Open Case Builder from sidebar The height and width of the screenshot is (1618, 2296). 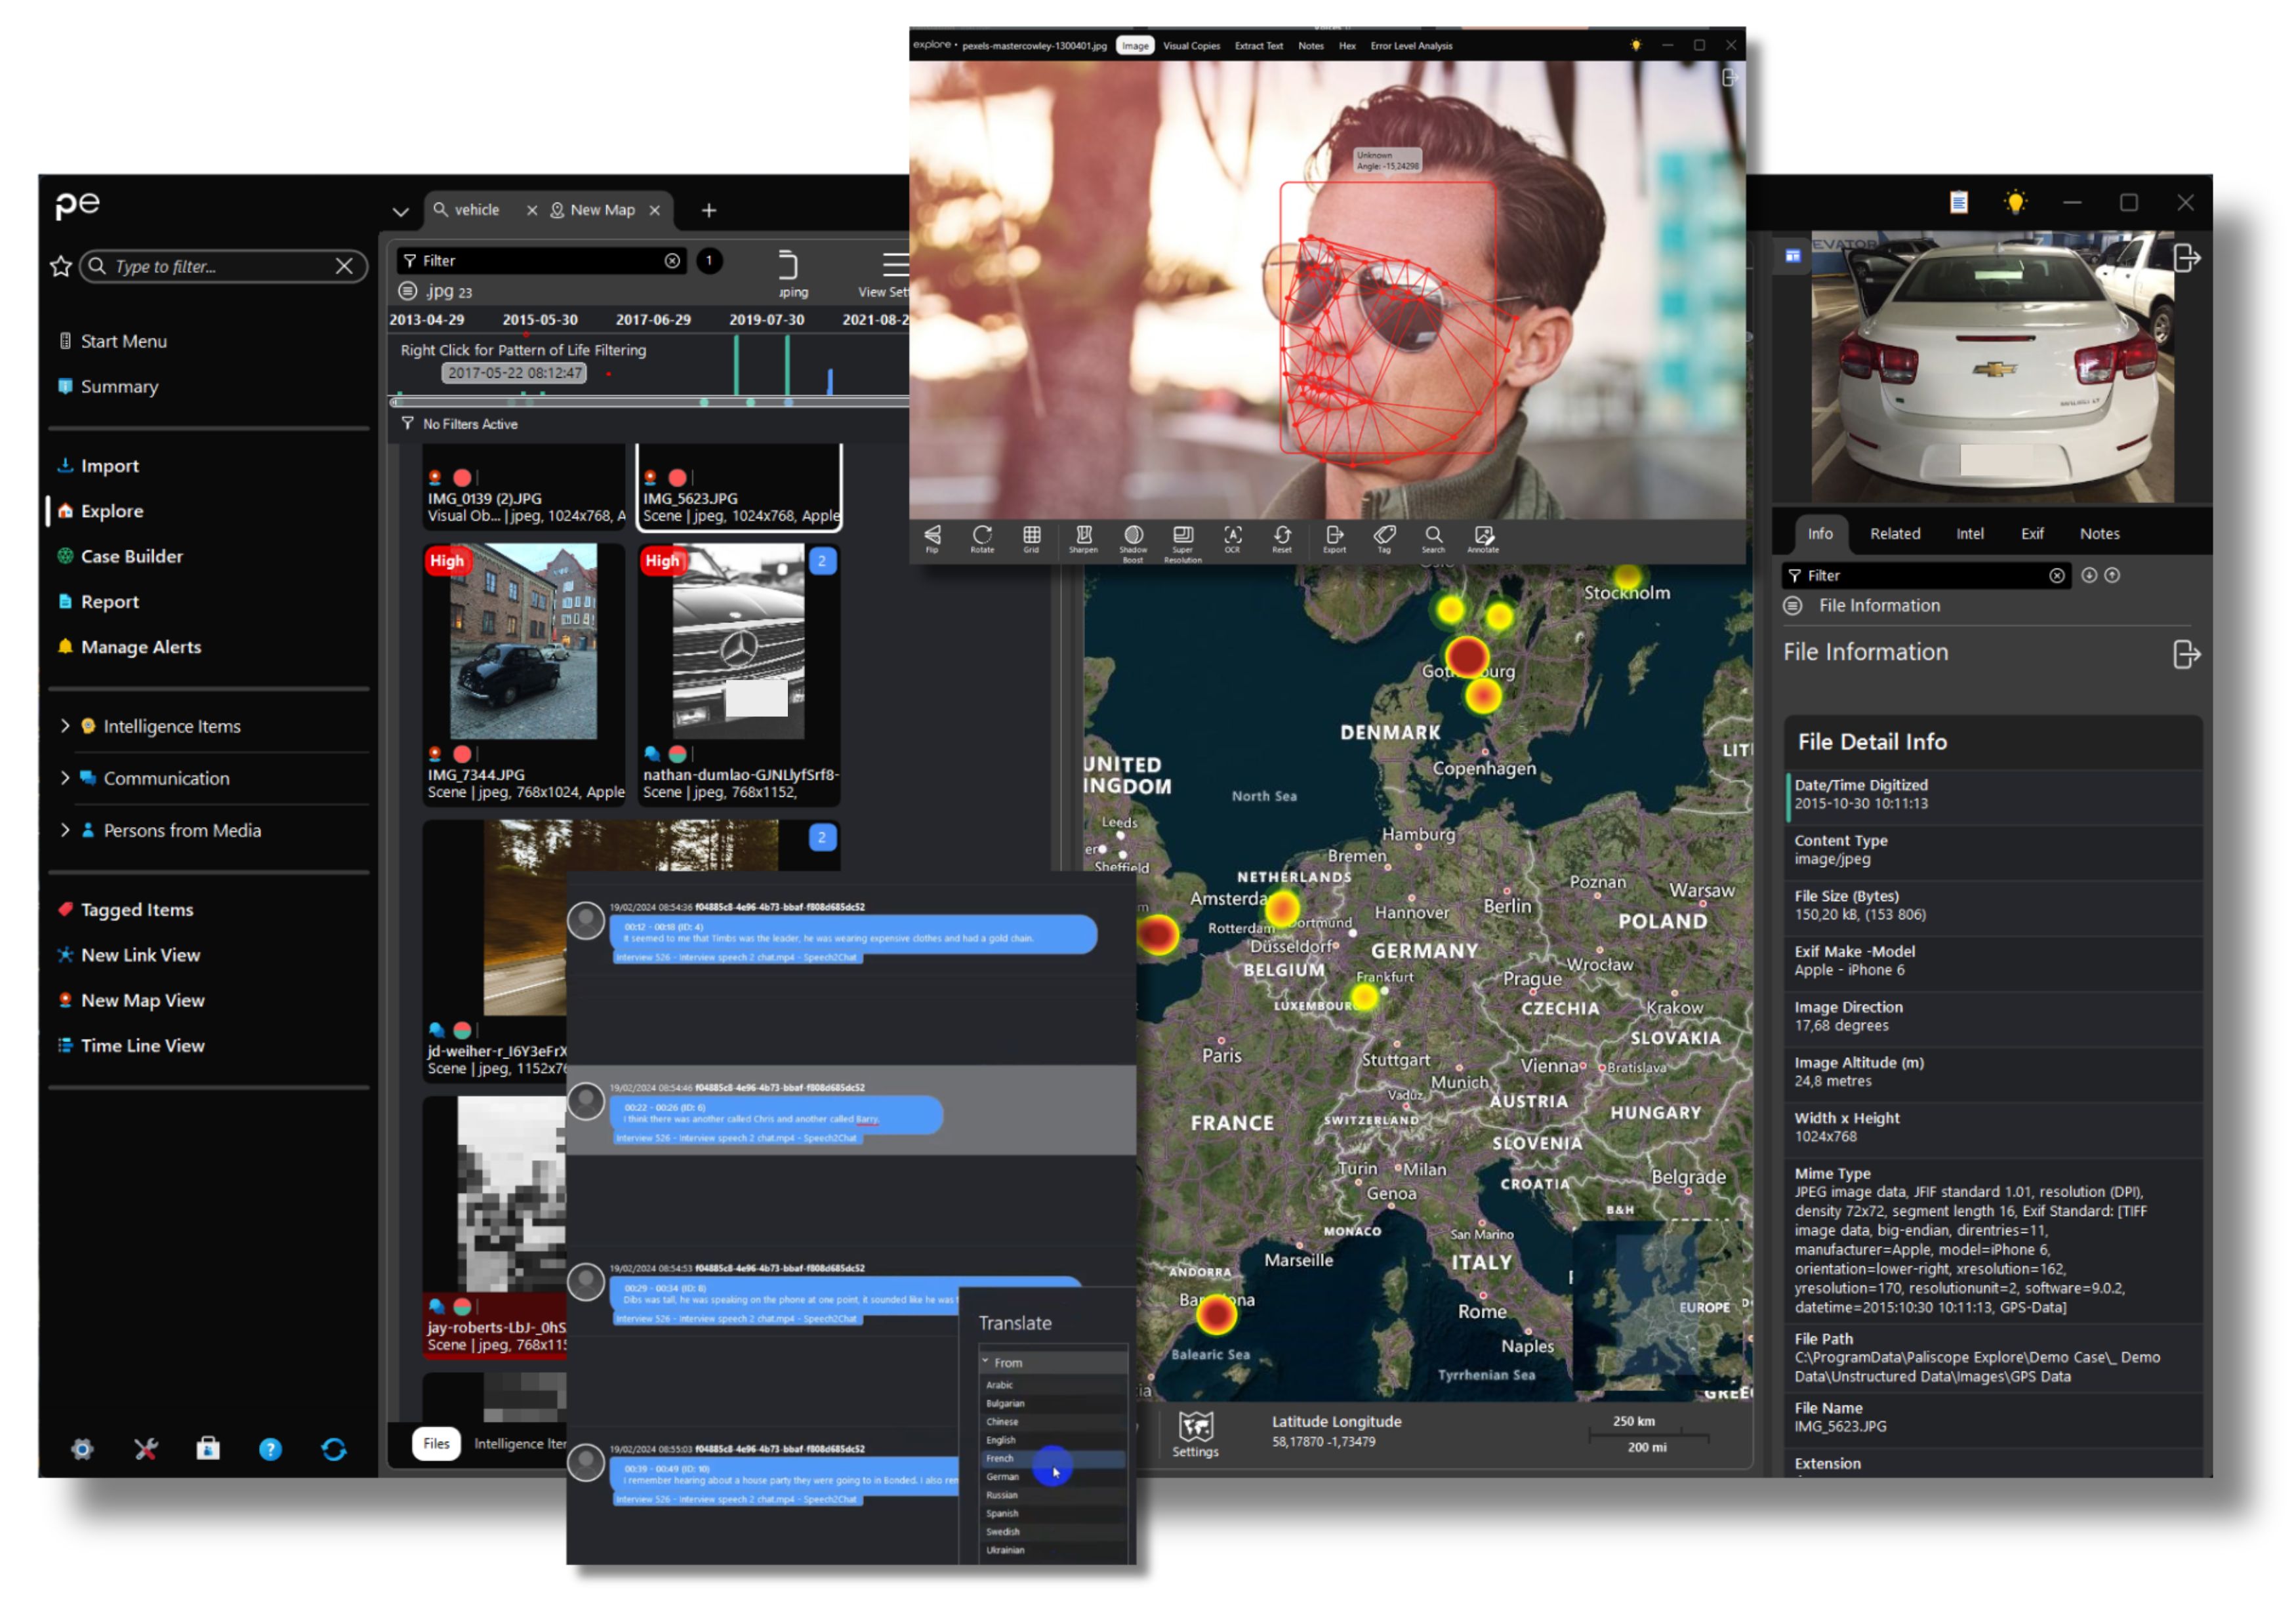131,556
